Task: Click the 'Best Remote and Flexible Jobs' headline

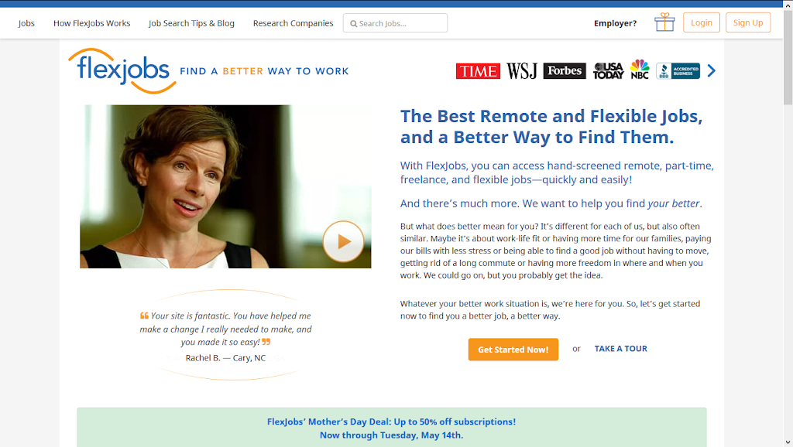Action: click(x=551, y=126)
